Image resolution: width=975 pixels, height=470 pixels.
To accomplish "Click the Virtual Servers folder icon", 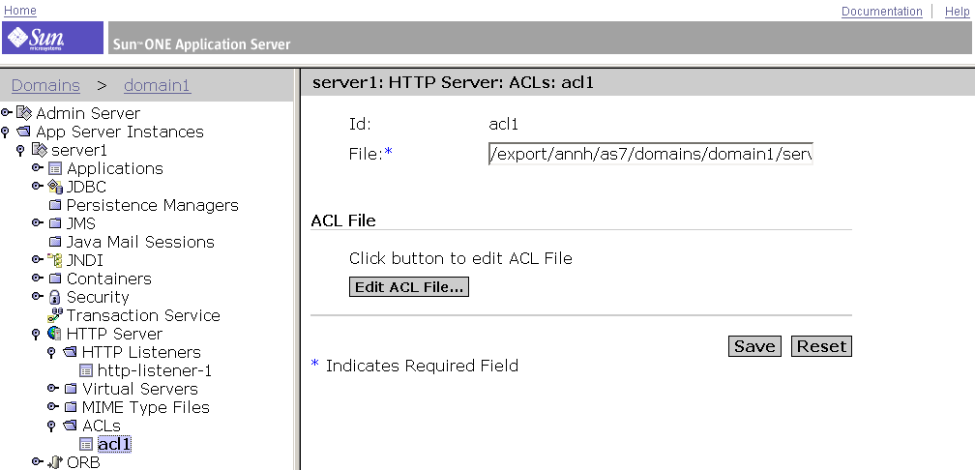I will pos(71,389).
